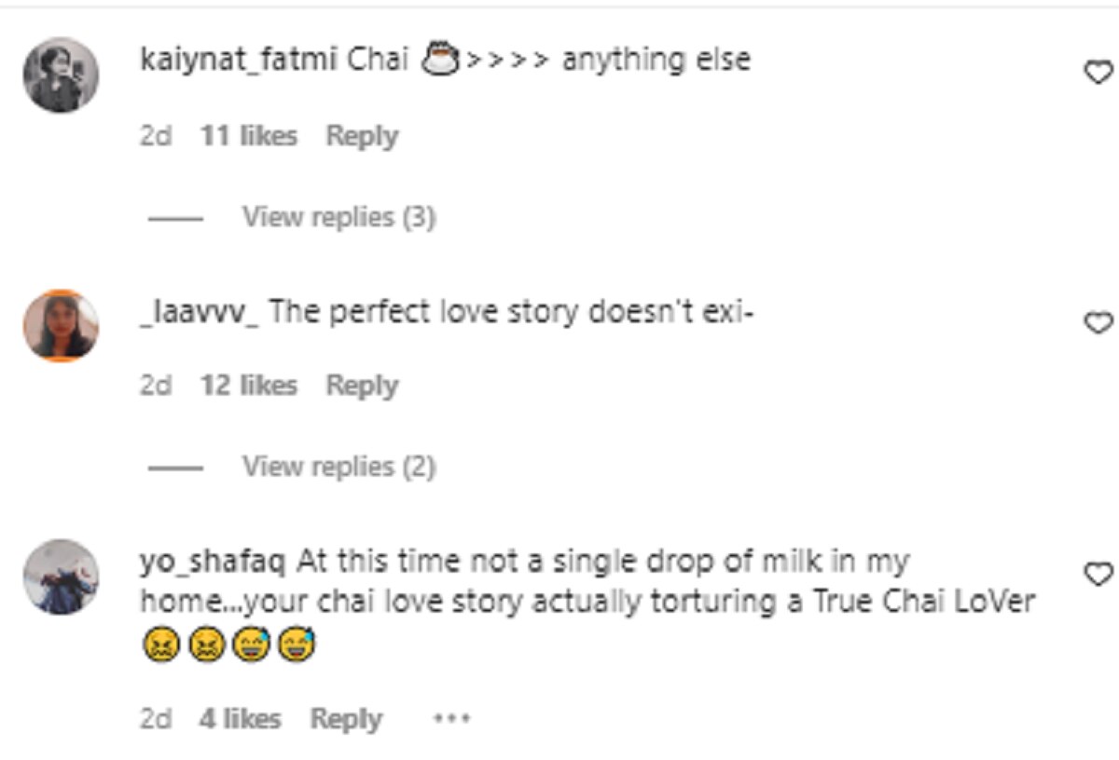Image resolution: width=1119 pixels, height=760 pixels.
Task: Expand View replies (2) under _laavvv_
Action: (338, 467)
